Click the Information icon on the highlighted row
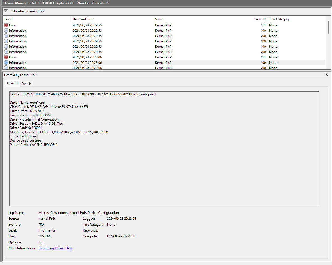Screen dimensions: 332x265 (6, 62)
